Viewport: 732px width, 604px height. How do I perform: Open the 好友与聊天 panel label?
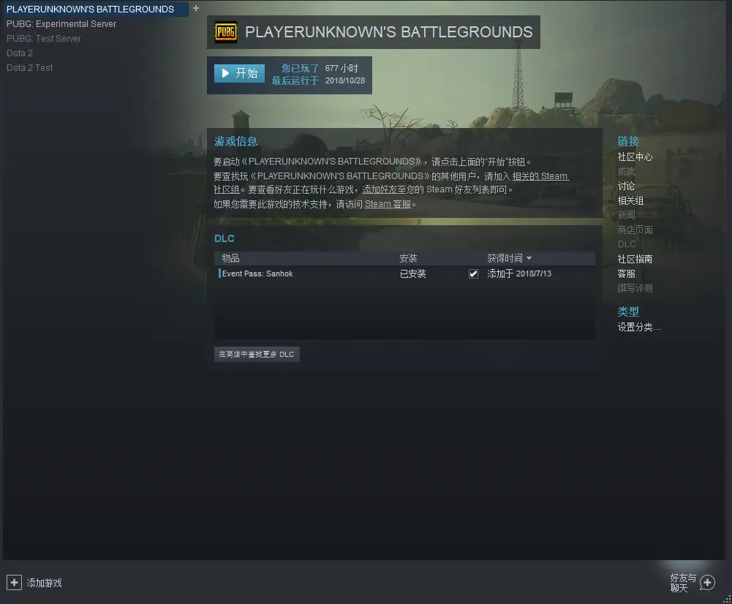click(682, 583)
